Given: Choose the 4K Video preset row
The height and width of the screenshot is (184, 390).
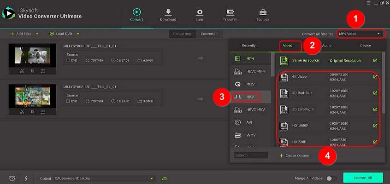Looking at the screenshot, I should pyautogui.click(x=329, y=77).
